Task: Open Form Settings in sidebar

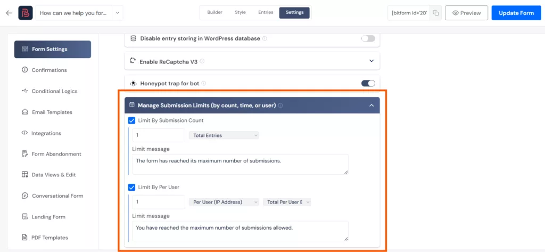Action: click(53, 50)
